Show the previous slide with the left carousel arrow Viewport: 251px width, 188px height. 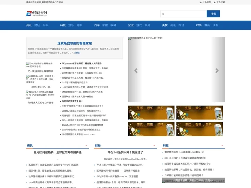136,70
